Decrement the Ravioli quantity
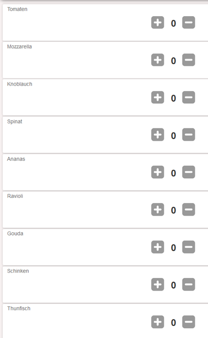The width and height of the screenshot is (208, 338). tap(188, 210)
